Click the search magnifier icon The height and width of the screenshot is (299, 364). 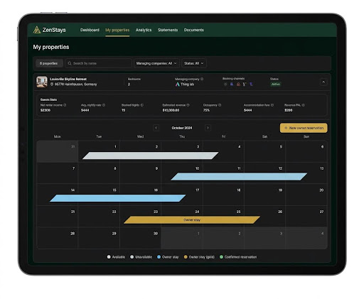[x=70, y=63]
